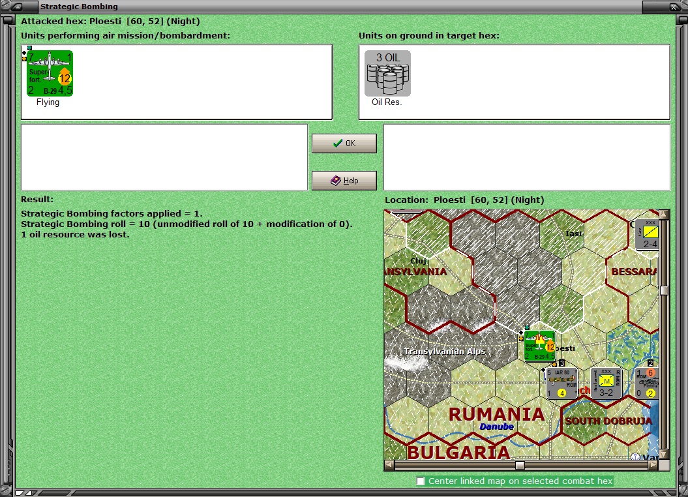Screen dimensions: 688x497
Task: Click the empty lower-right defender units list box
Action: [527, 157]
